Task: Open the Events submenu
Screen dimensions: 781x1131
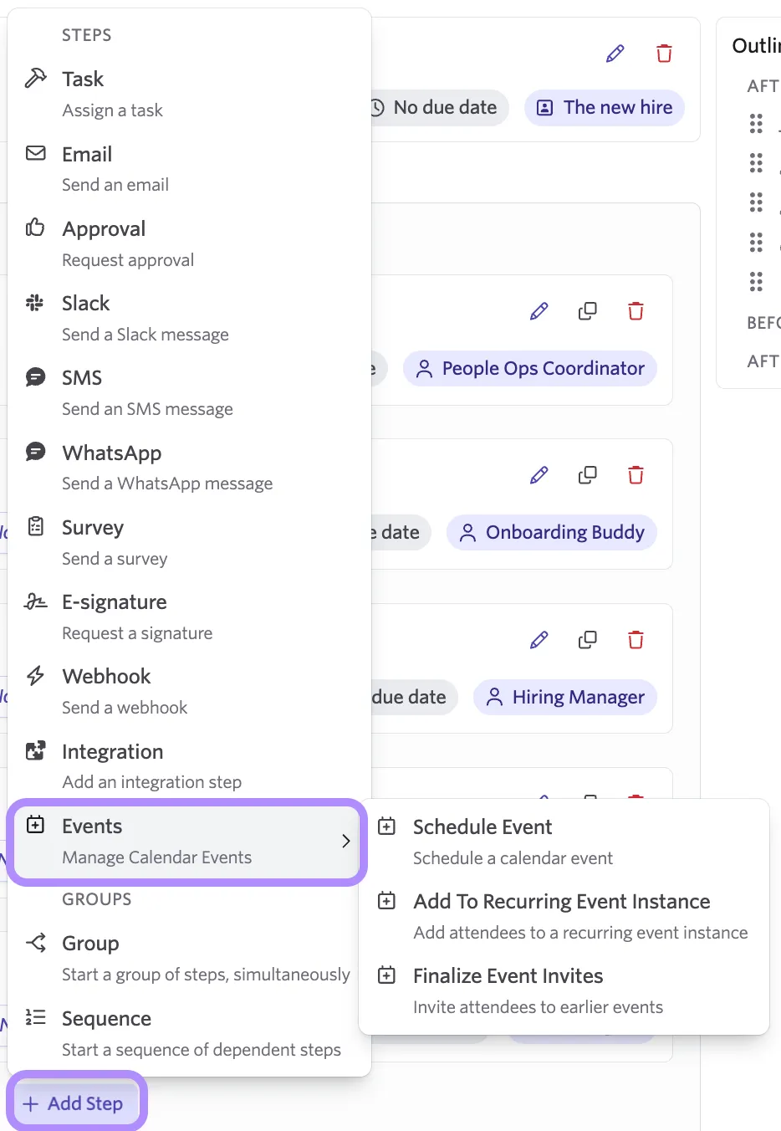Action: coord(187,841)
